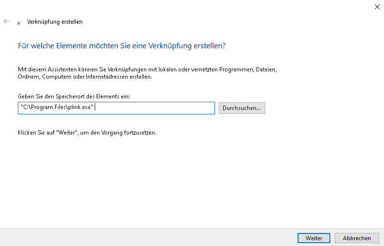This screenshot has width=384, height=246.
Task: Click the shortcut icon beside the wizard title
Action: click(x=18, y=22)
